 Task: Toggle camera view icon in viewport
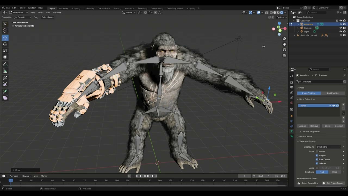[x=284, y=50]
